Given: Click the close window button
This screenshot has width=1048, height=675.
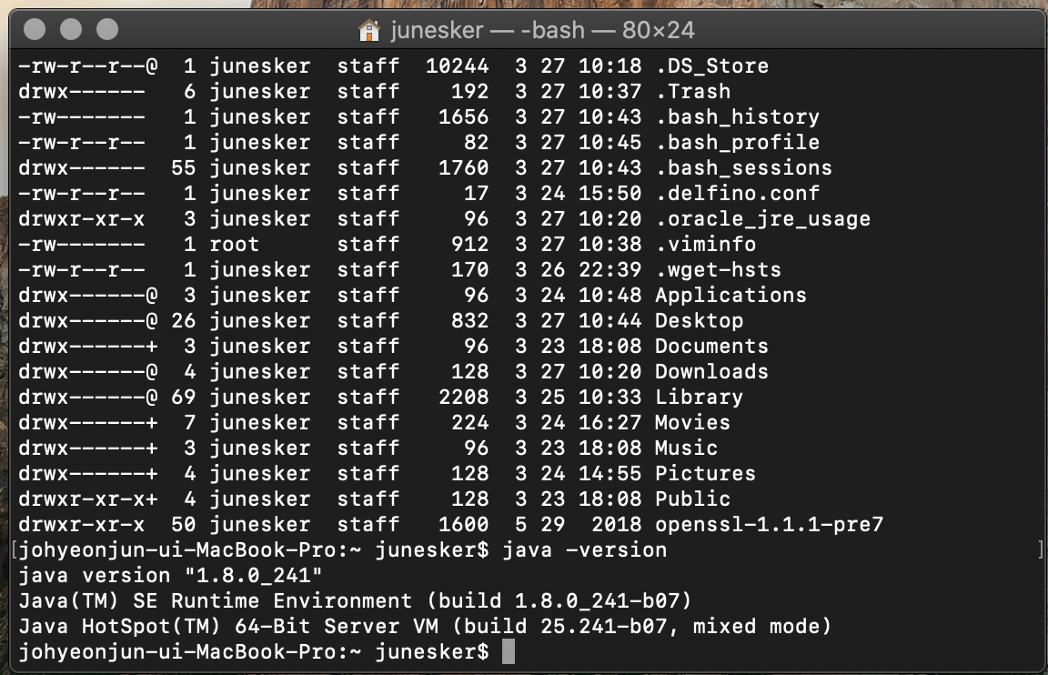Looking at the screenshot, I should click(35, 29).
